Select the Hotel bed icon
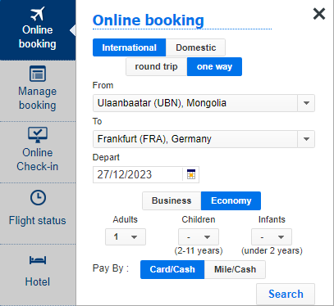 pyautogui.click(x=38, y=260)
